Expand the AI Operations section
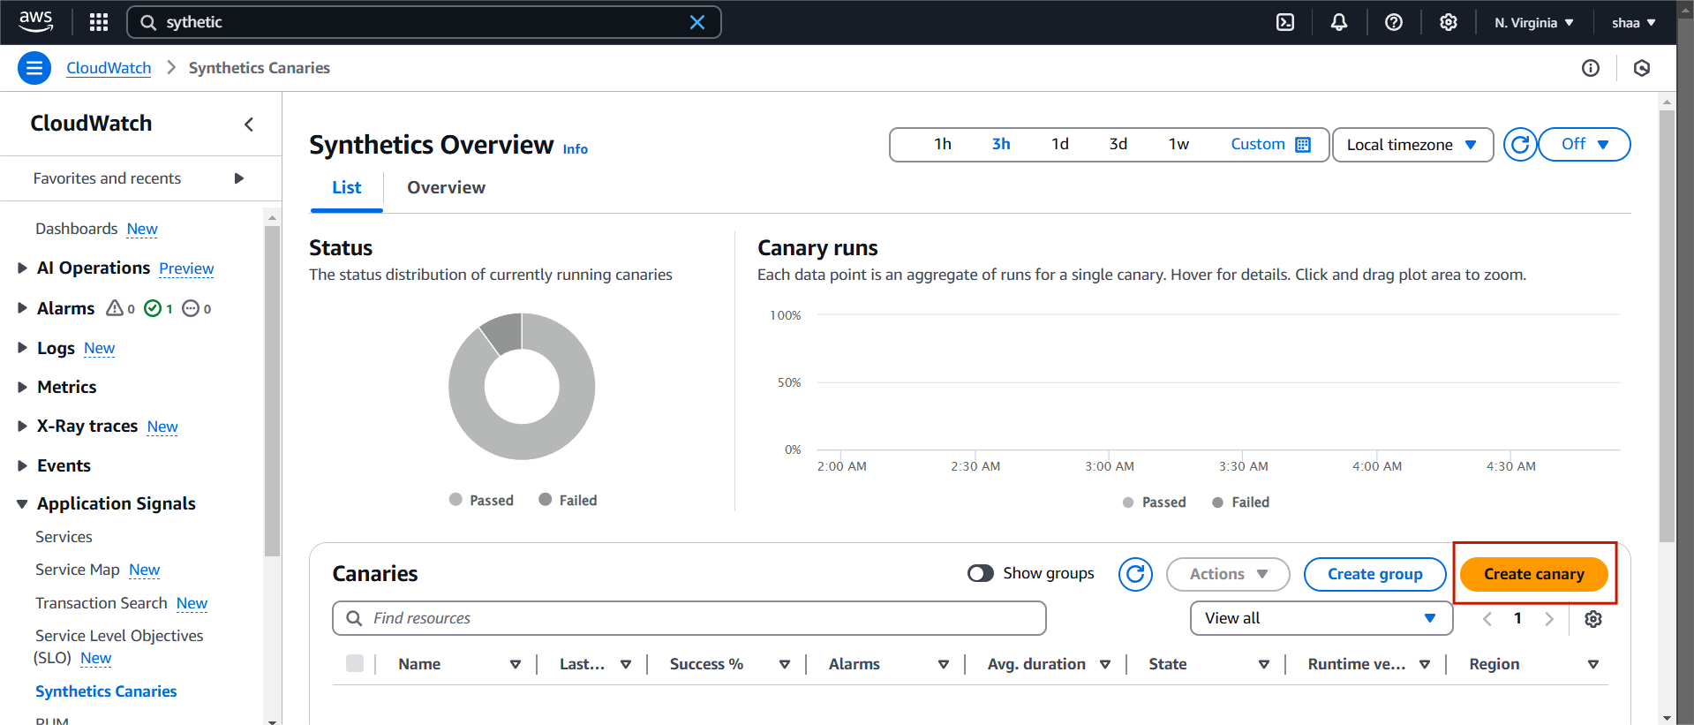This screenshot has width=1694, height=725. (23, 268)
